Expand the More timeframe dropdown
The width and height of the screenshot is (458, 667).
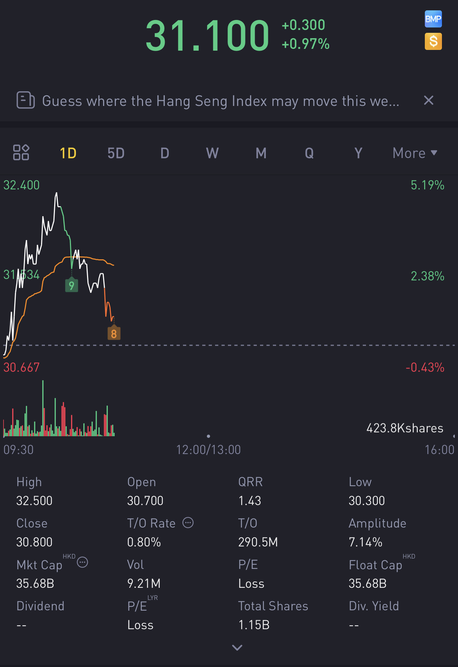pos(414,153)
